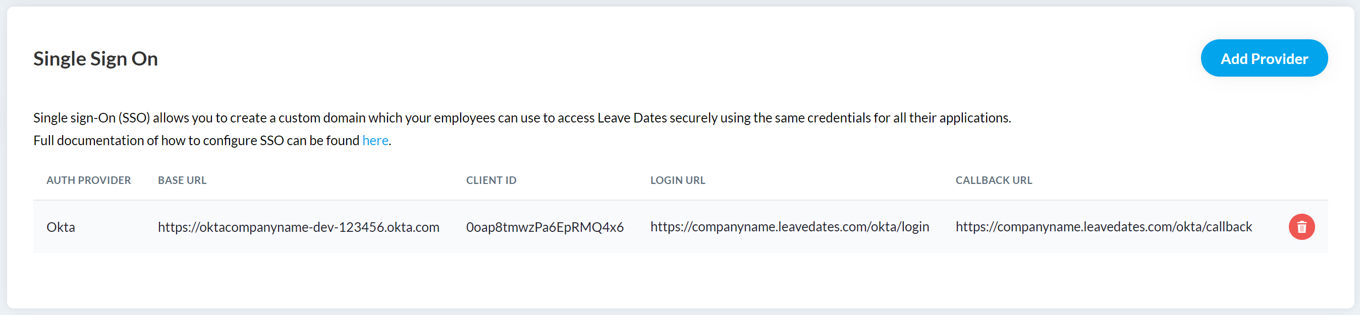
Task: Click the okta/callback URL value
Action: pos(1104,227)
